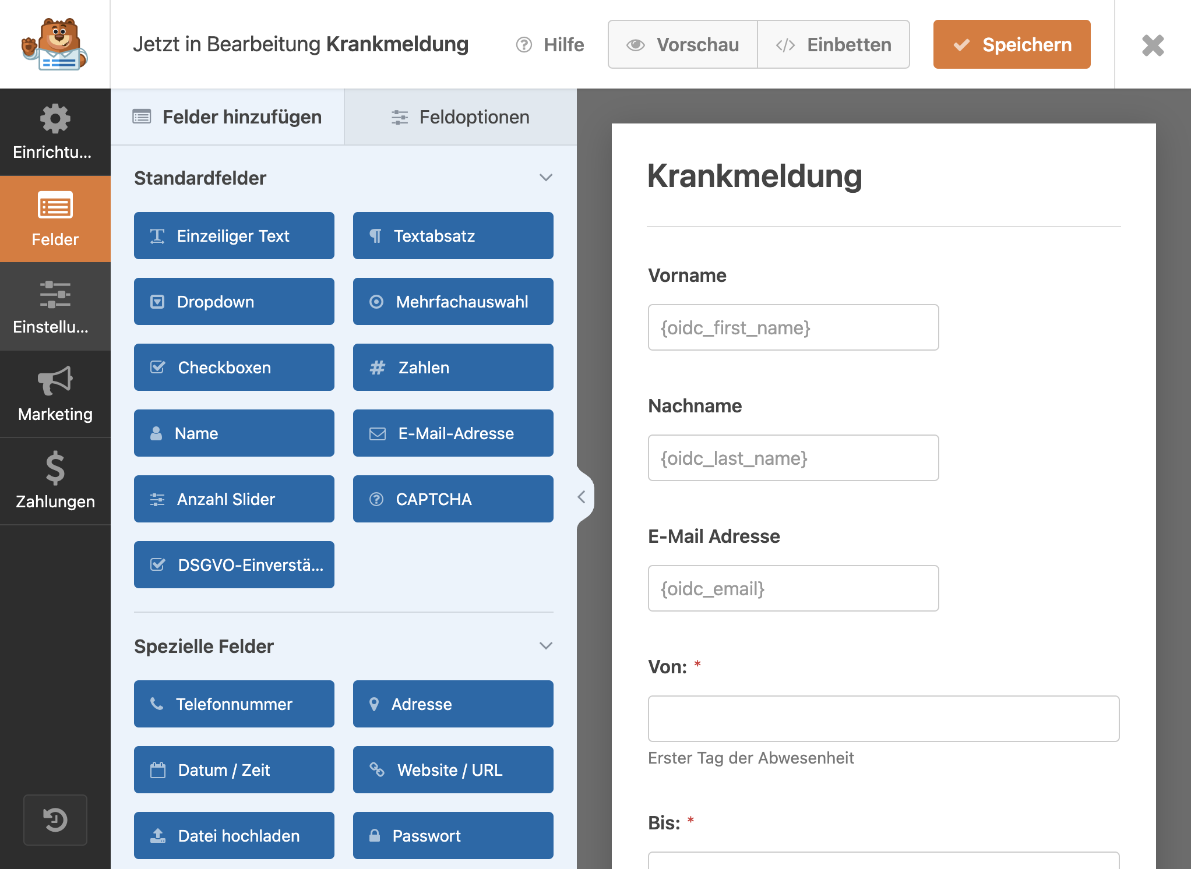Add a Passwort field
Screen dimensions: 1191x869
pos(453,836)
